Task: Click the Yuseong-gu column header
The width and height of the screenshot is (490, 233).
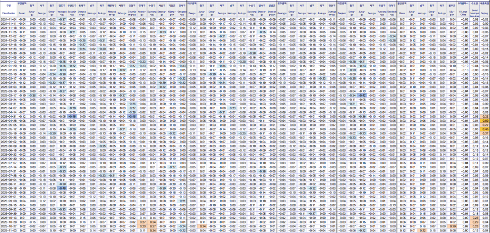Action: coord(382,10)
